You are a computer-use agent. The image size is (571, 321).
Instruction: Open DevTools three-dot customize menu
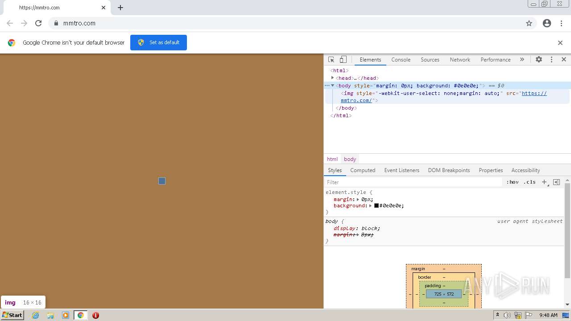pyautogui.click(x=551, y=60)
